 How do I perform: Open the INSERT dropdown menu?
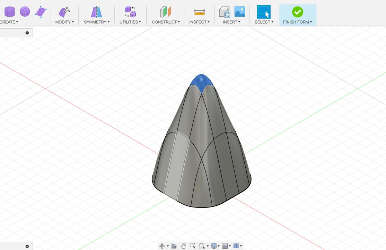pos(231,22)
